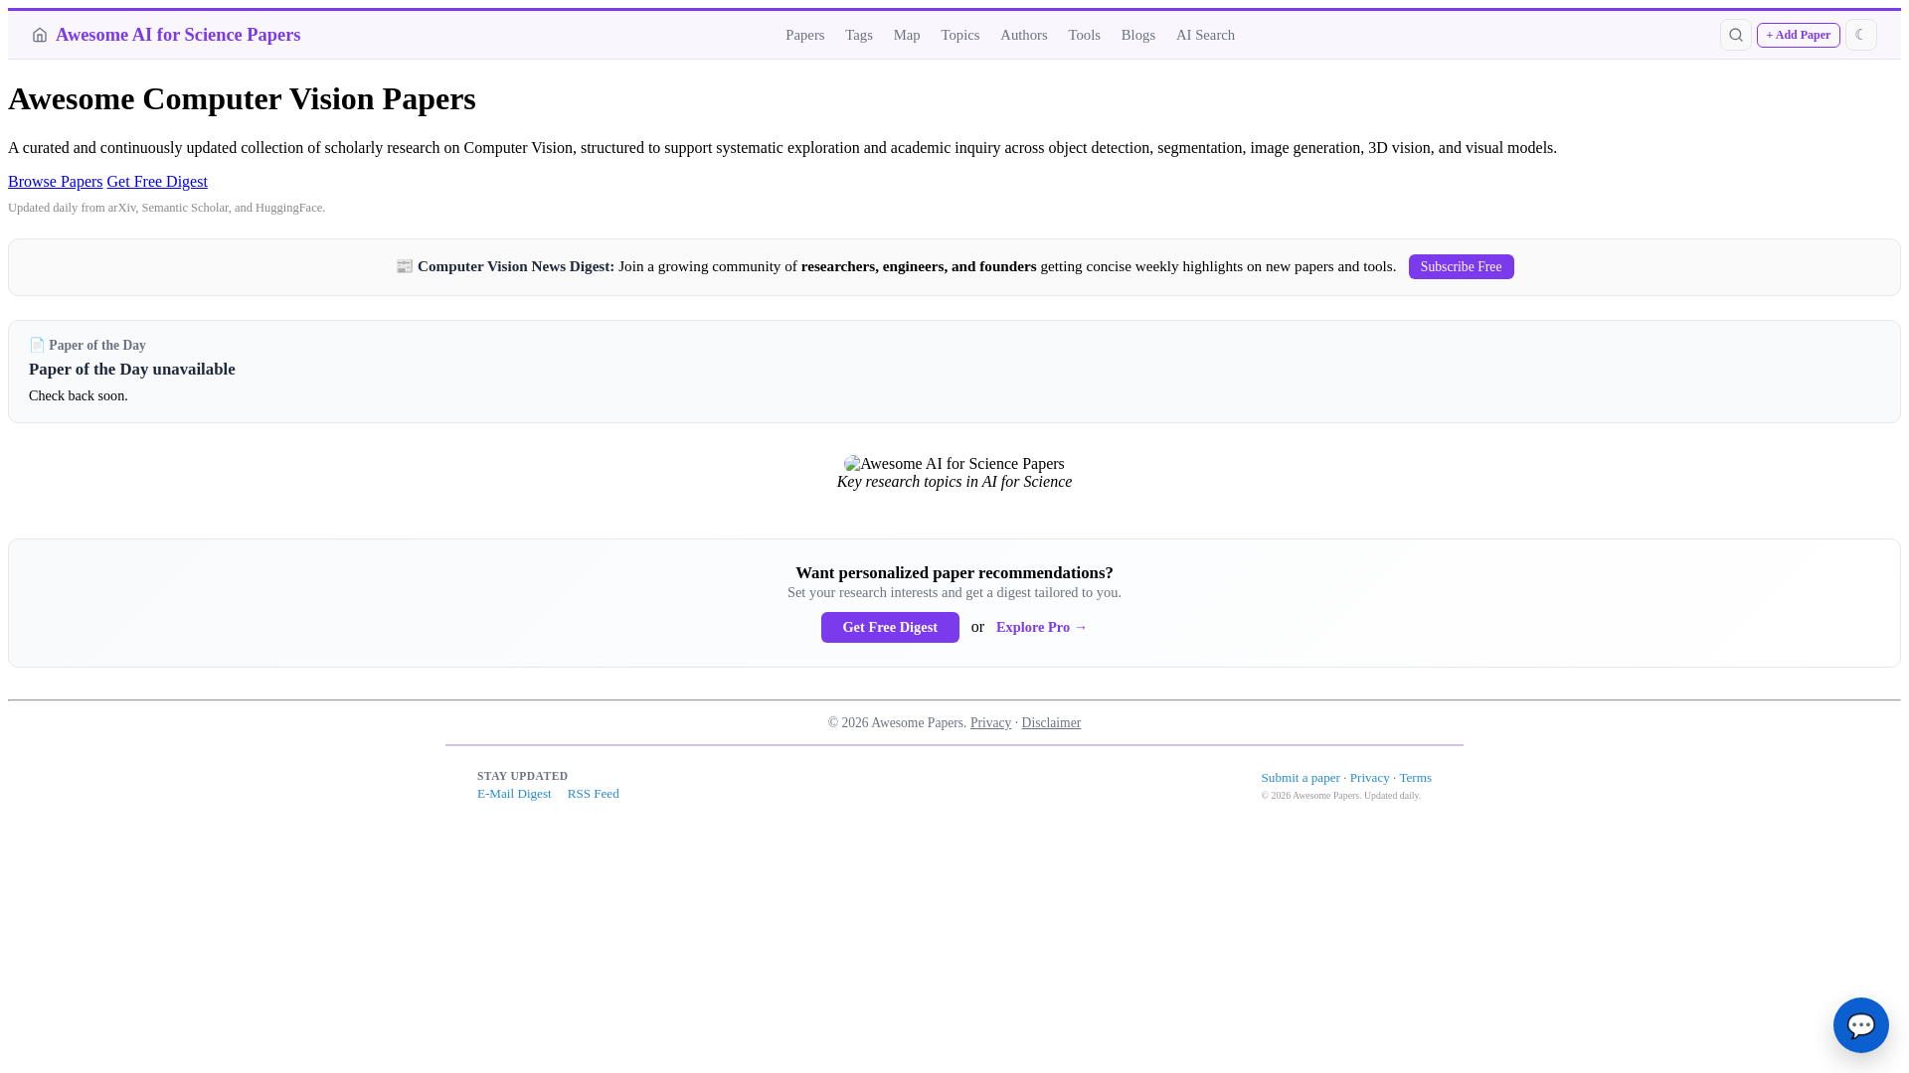The height and width of the screenshot is (1073, 1909).
Task: Click the home icon beside site title
Action: pyautogui.click(x=40, y=35)
